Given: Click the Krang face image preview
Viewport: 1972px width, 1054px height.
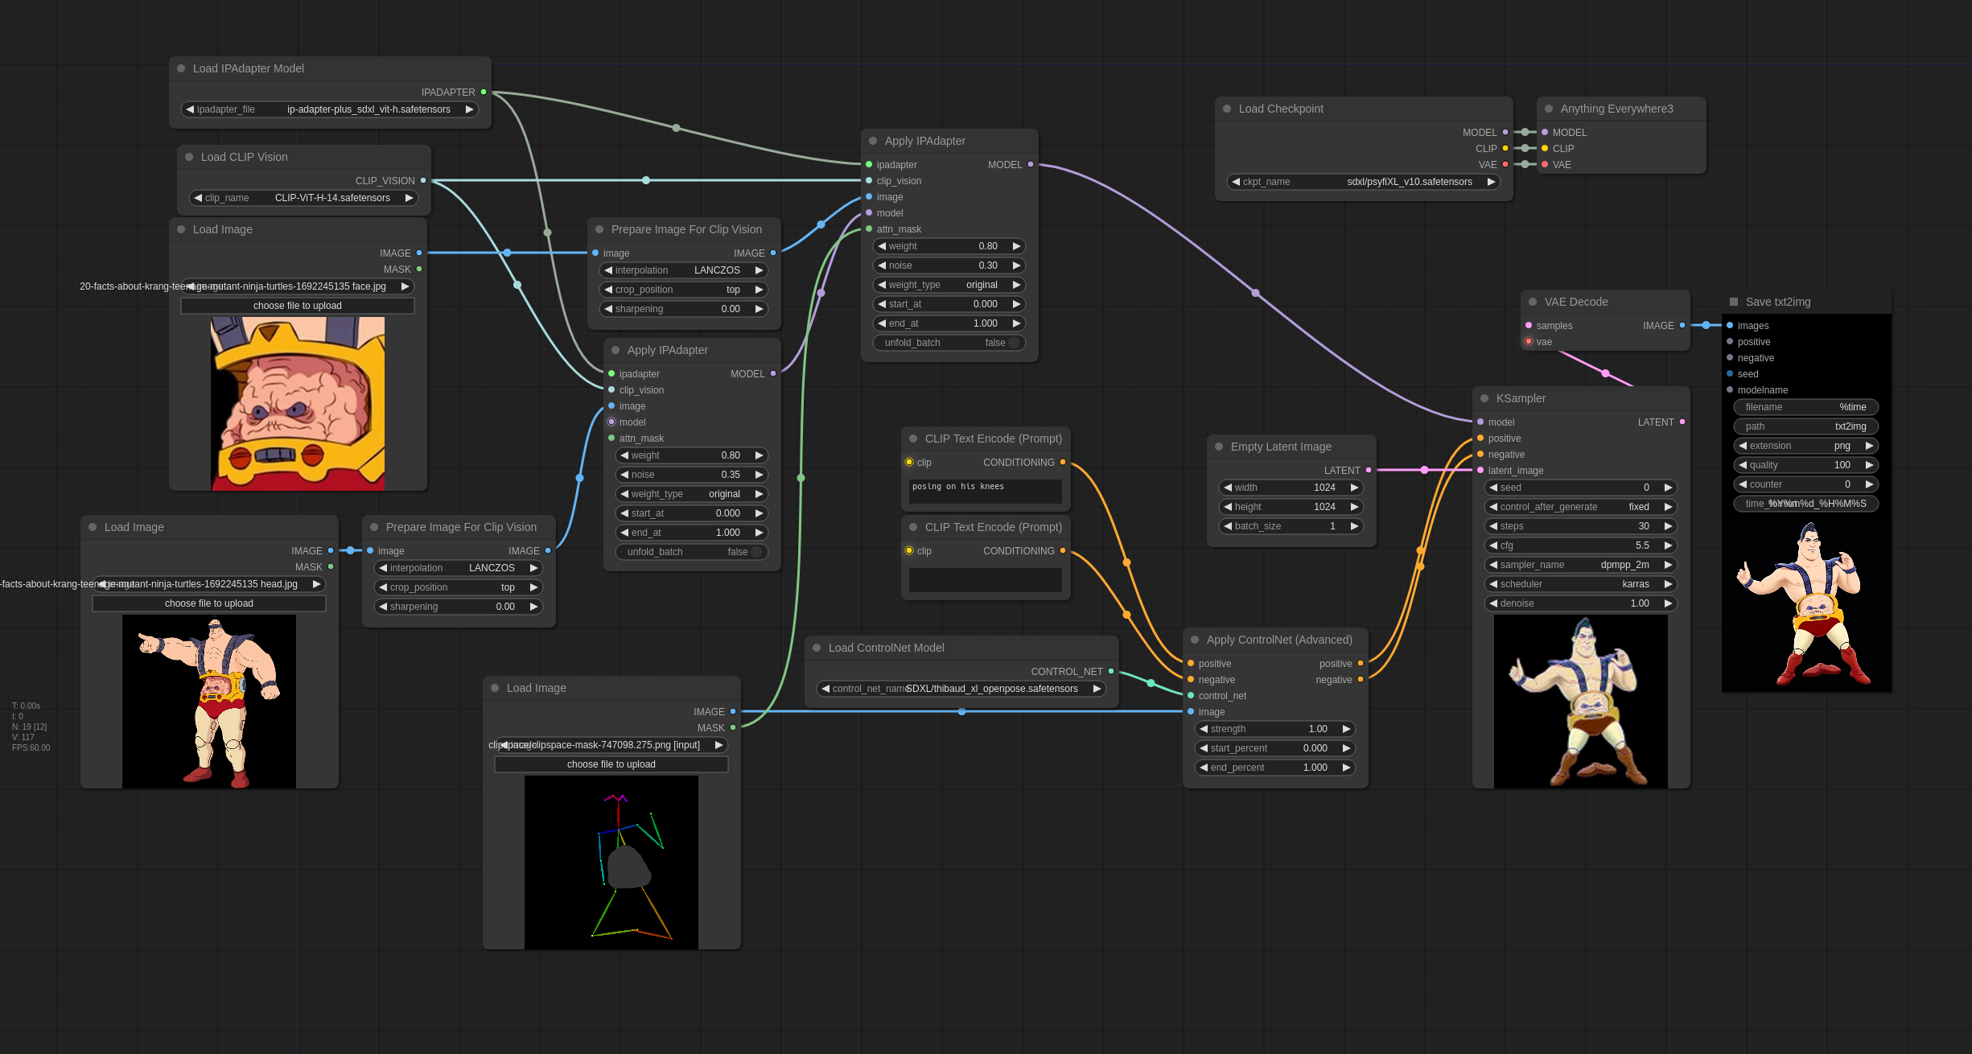Looking at the screenshot, I should coord(298,403).
